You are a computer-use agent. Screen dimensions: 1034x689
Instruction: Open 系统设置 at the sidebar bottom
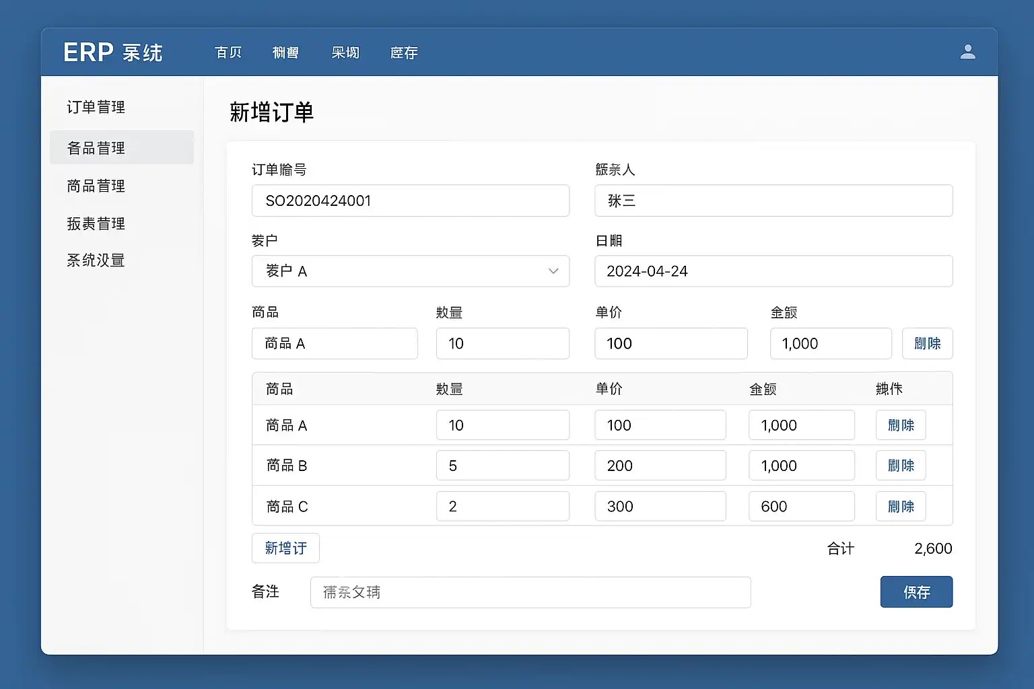tap(96, 260)
